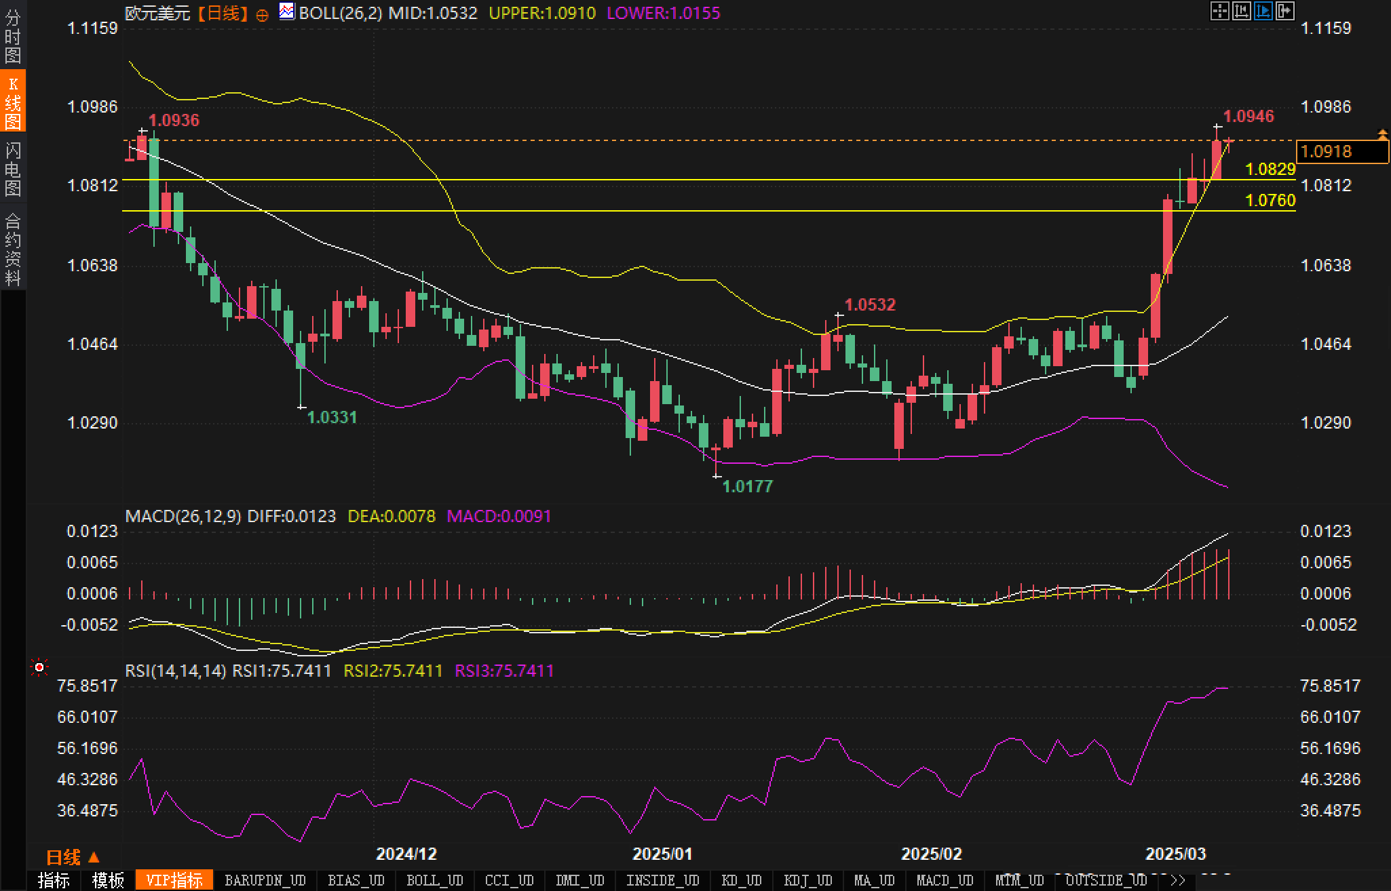The image size is (1391, 891).
Task: Click the chart shift-left axis icon
Action: click(1241, 11)
